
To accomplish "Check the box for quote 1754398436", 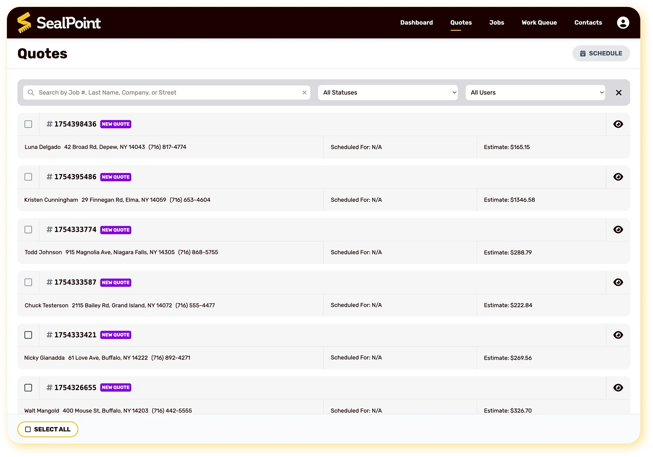I will (28, 124).
